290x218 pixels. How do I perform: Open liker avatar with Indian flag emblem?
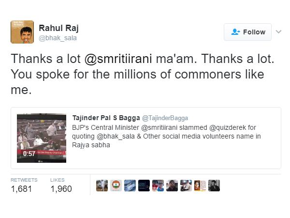(116, 186)
